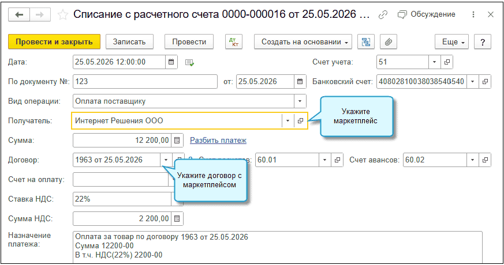
Task: Expand the Счет учета dropdown
Action: click(x=434, y=62)
